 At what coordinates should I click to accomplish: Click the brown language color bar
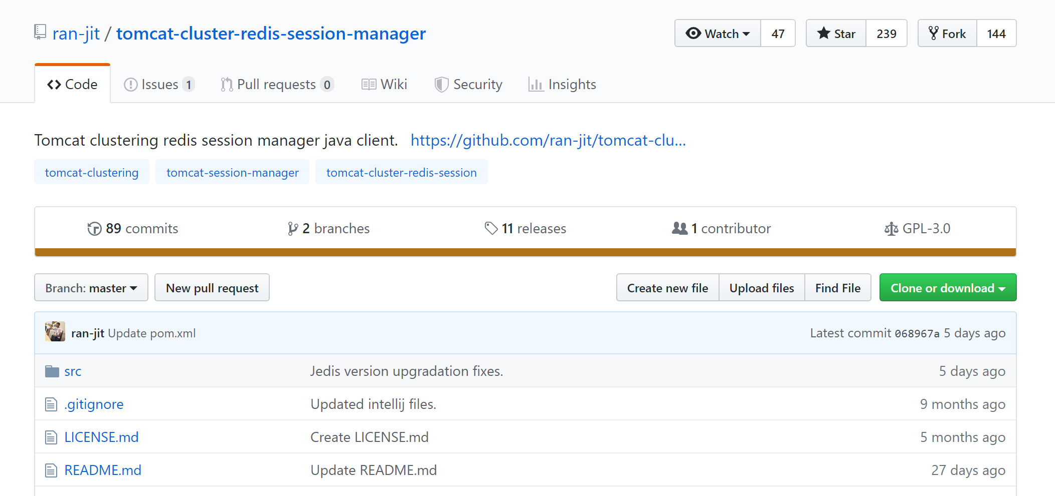click(525, 252)
